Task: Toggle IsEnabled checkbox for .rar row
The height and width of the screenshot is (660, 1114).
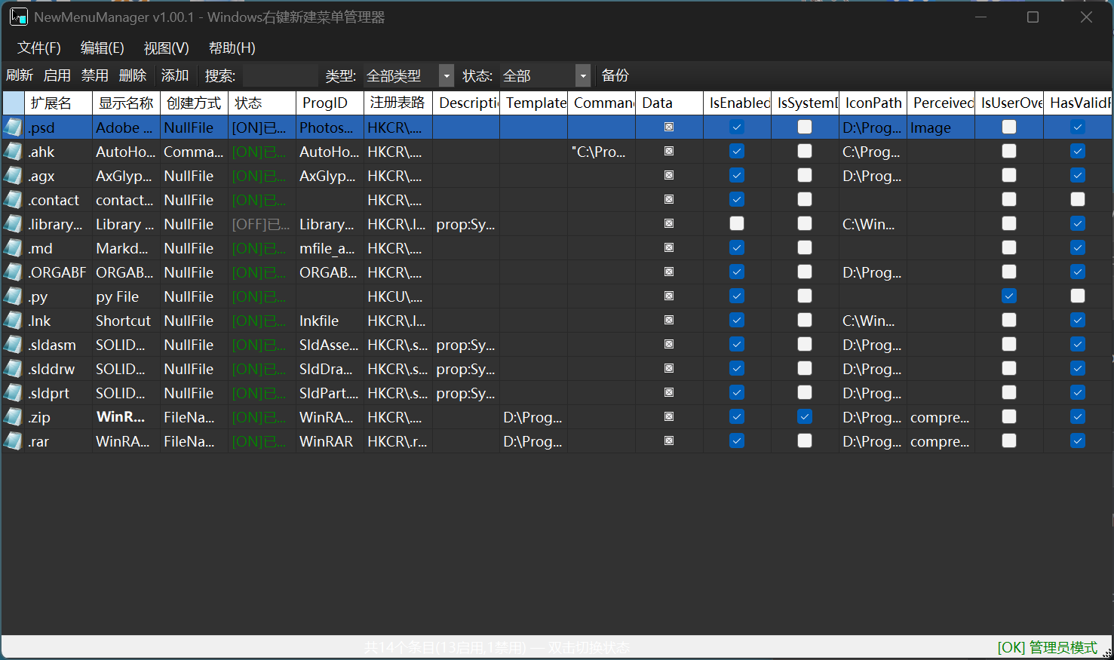Action: point(737,441)
